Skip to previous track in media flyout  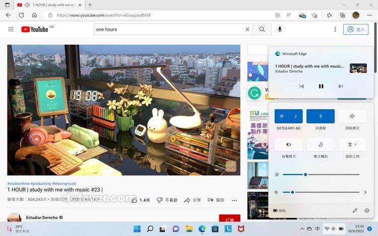pos(301,86)
